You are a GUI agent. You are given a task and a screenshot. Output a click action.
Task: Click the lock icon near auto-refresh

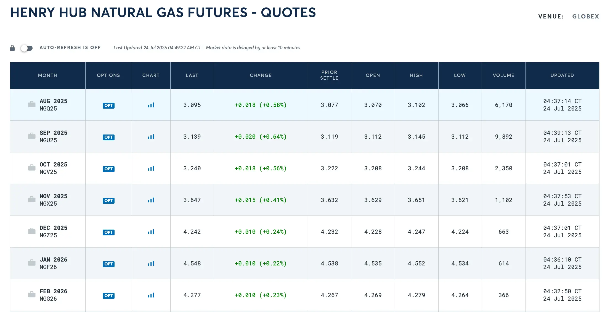(x=12, y=48)
